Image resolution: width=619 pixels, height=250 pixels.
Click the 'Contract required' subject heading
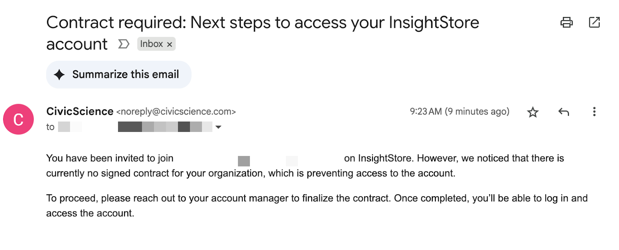[262, 23]
